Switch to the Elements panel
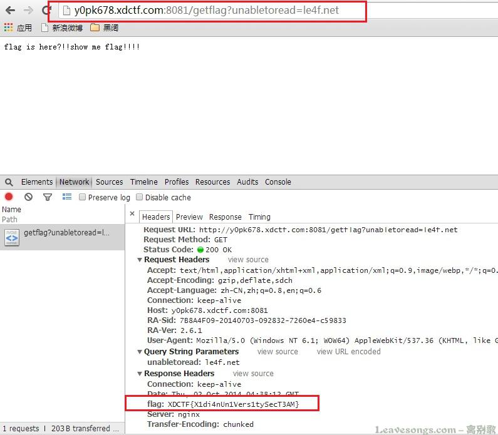 [37, 182]
